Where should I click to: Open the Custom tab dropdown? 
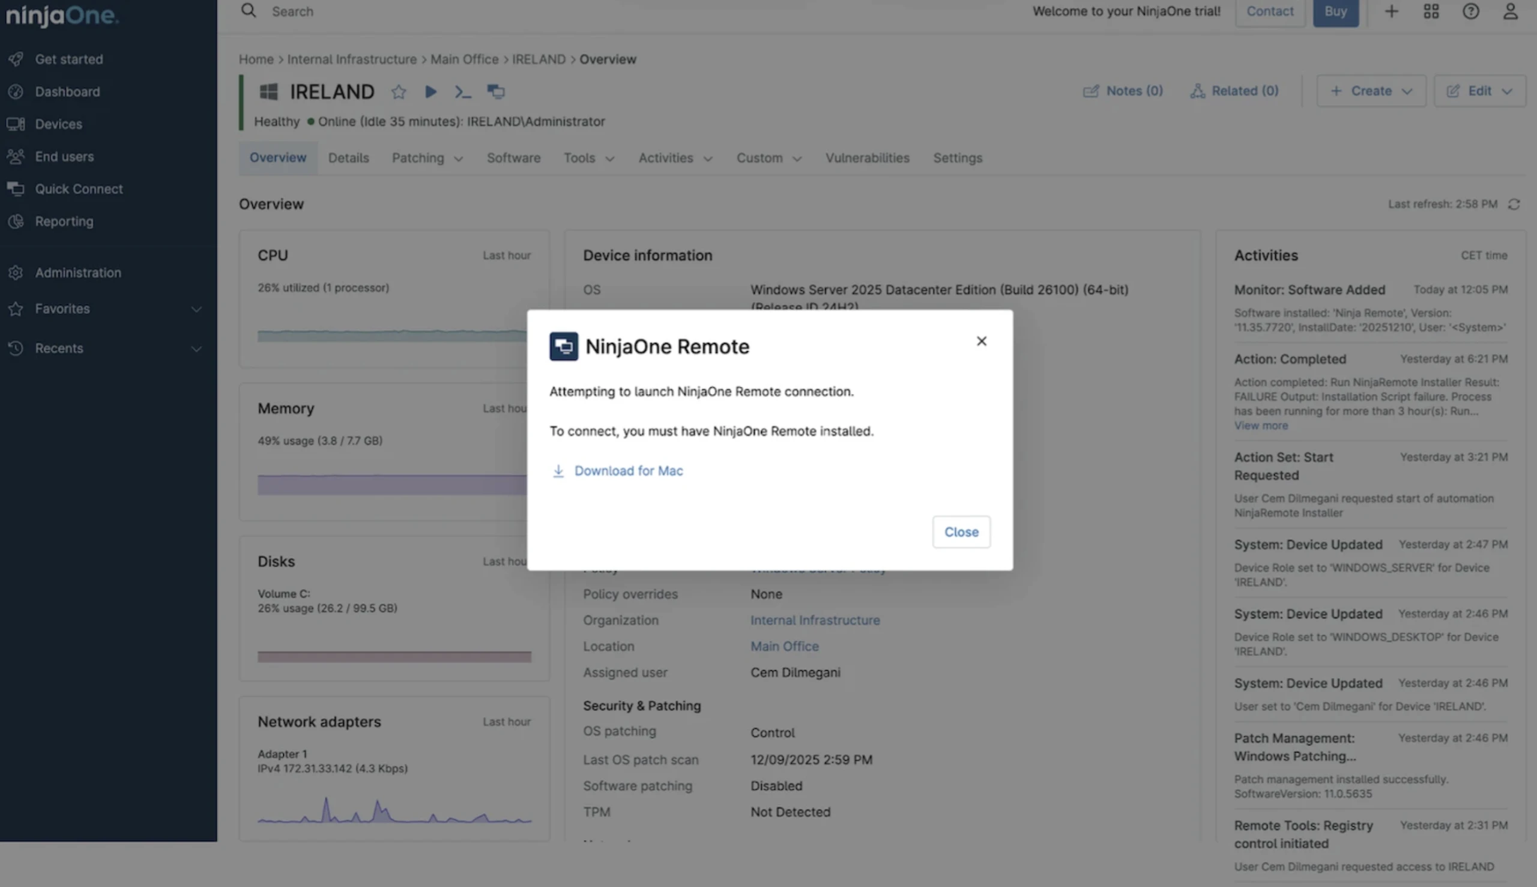pyautogui.click(x=768, y=158)
